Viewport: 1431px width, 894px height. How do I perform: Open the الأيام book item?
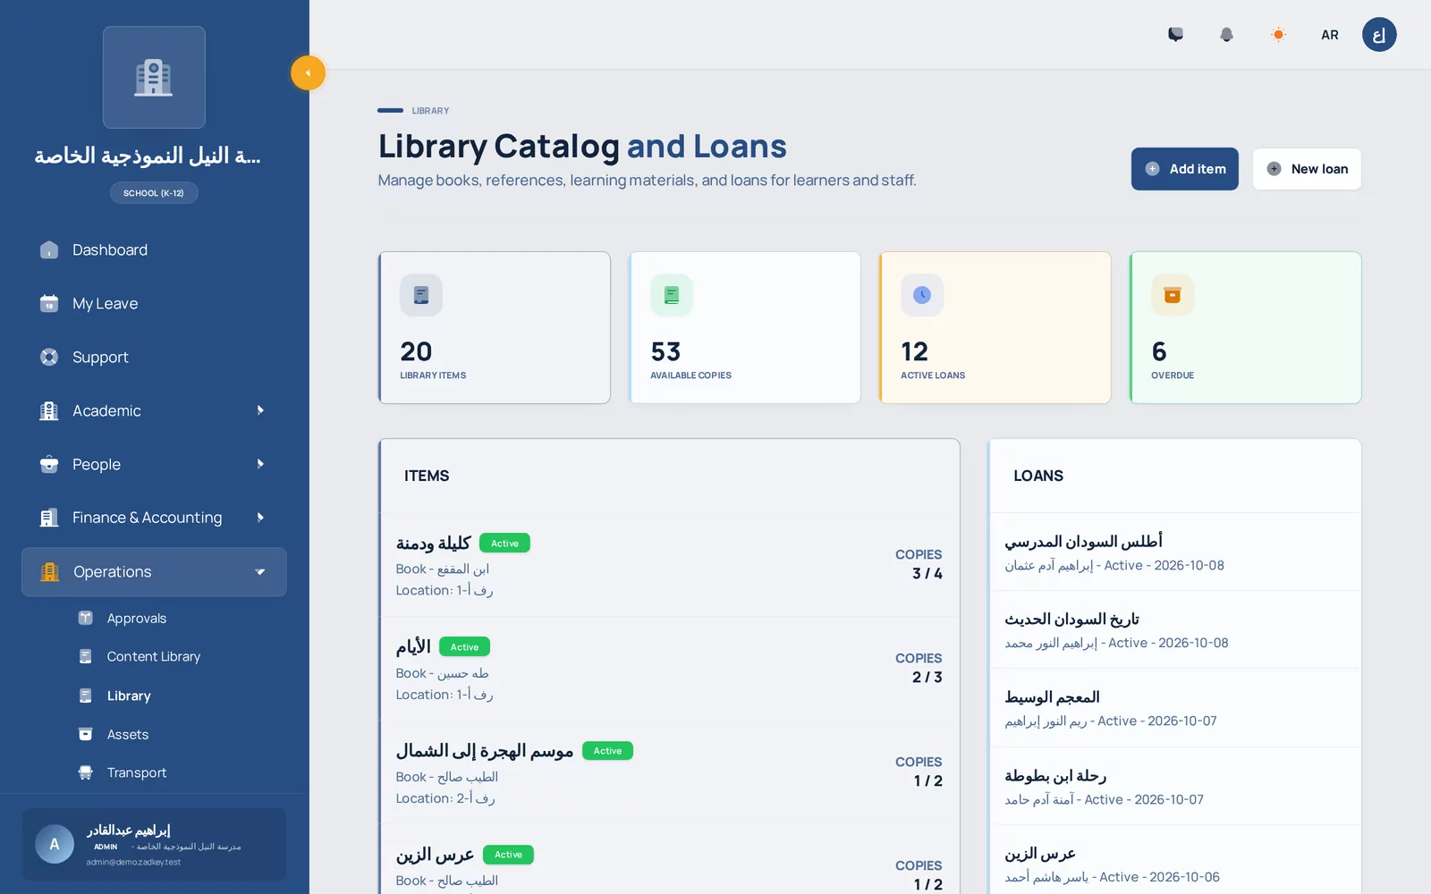coord(669,669)
